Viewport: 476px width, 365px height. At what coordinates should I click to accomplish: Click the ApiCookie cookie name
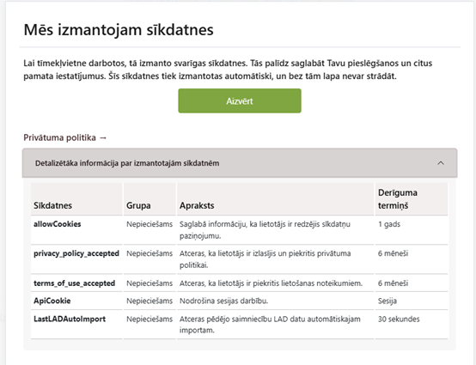pos(52,301)
